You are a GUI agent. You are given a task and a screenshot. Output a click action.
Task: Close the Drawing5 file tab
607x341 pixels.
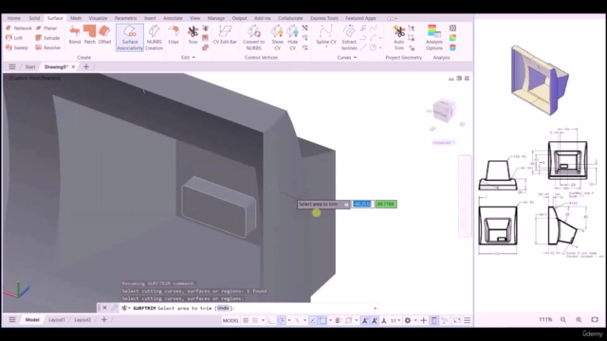[73, 67]
